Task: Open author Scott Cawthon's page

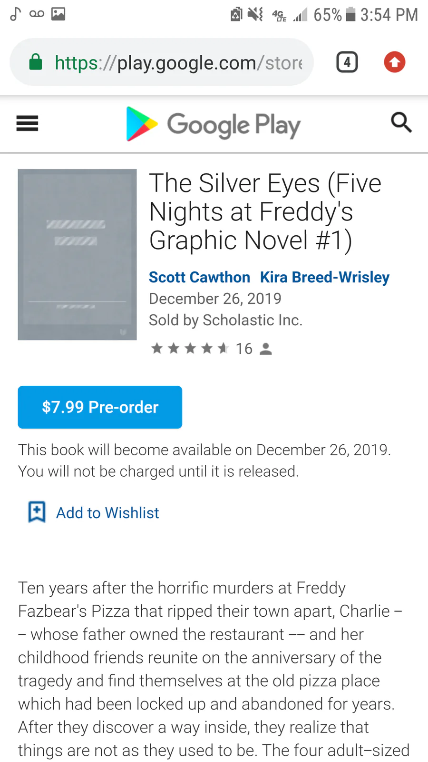Action: 199,277
